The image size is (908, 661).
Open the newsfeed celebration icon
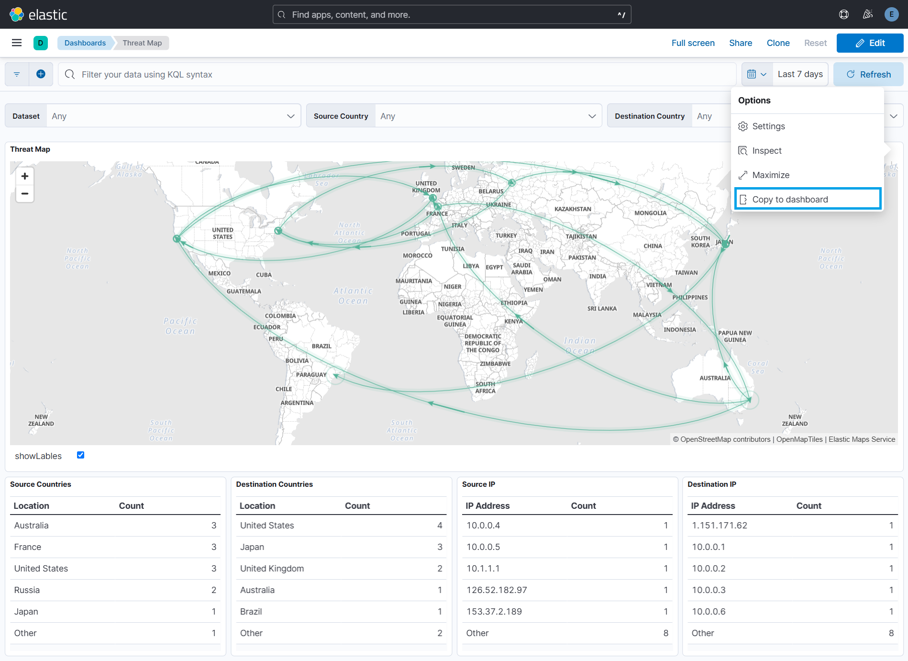pos(867,14)
